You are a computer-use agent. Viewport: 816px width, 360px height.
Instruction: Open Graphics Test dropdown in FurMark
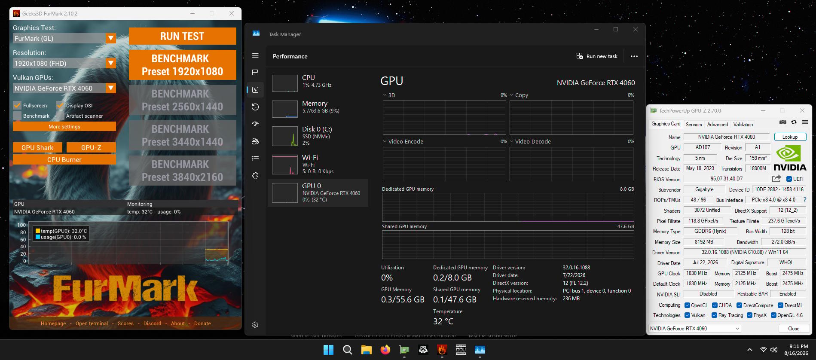111,38
